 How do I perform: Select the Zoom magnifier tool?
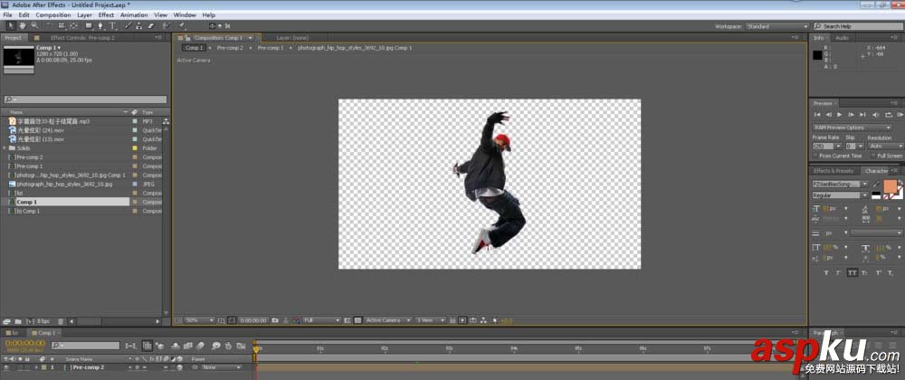point(34,26)
